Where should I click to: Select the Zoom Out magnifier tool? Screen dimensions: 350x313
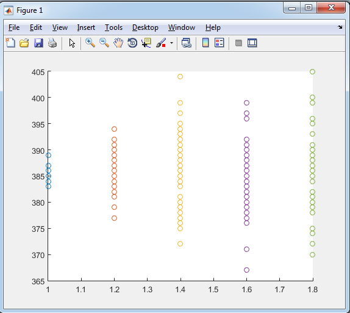point(104,43)
